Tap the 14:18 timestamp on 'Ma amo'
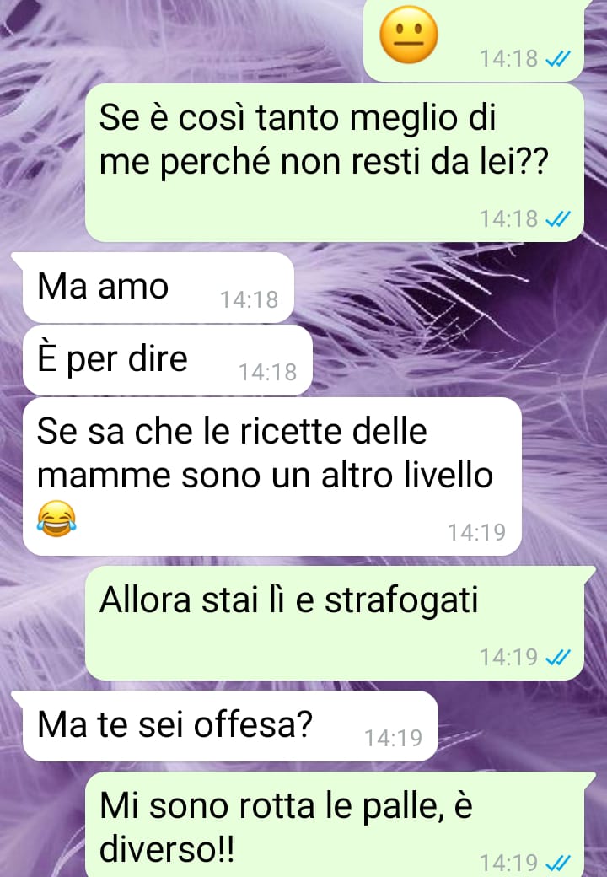The image size is (607, 877). [249, 300]
